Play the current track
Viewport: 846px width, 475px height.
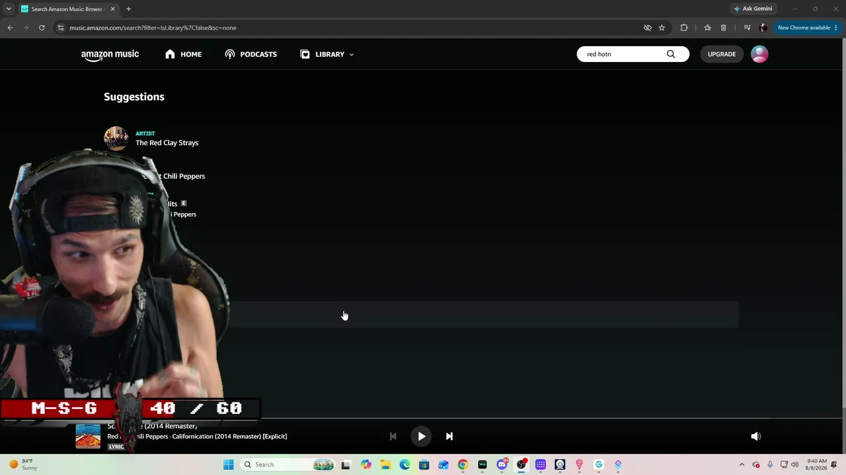[421, 436]
